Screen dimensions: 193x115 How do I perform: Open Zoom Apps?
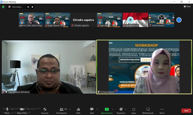coord(134,111)
